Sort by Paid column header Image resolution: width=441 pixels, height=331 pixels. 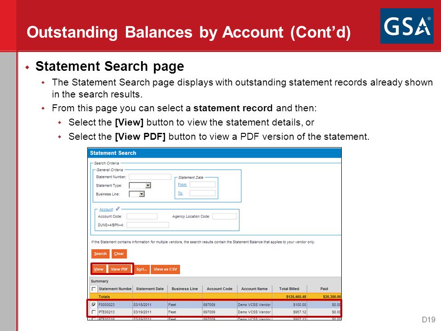(324, 289)
